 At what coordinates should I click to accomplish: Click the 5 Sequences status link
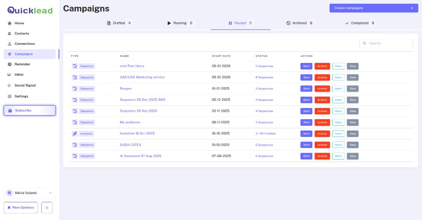pos(264,66)
